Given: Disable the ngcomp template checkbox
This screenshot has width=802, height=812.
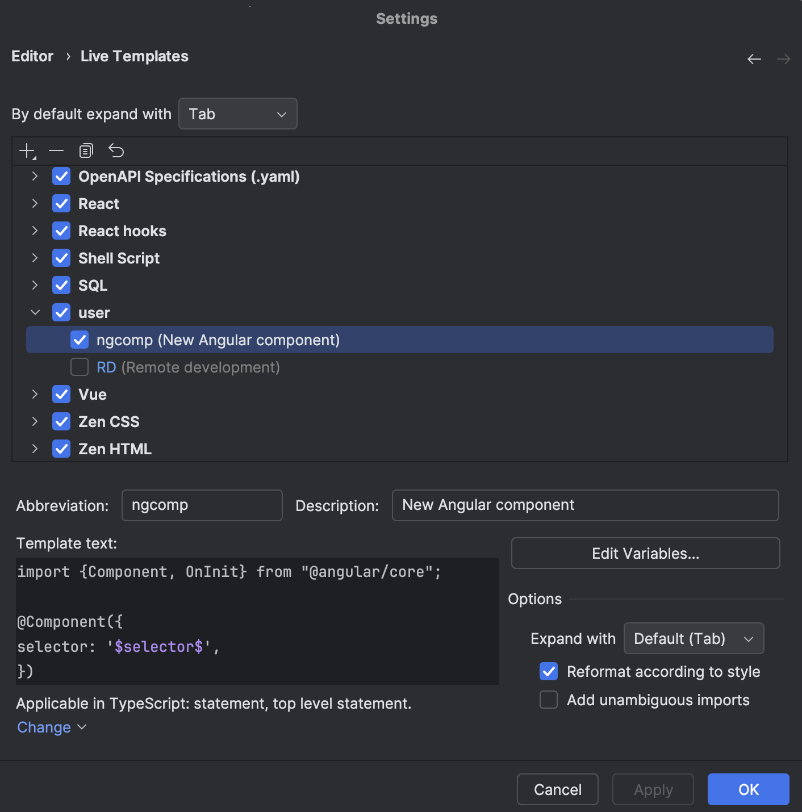Looking at the screenshot, I should [80, 340].
